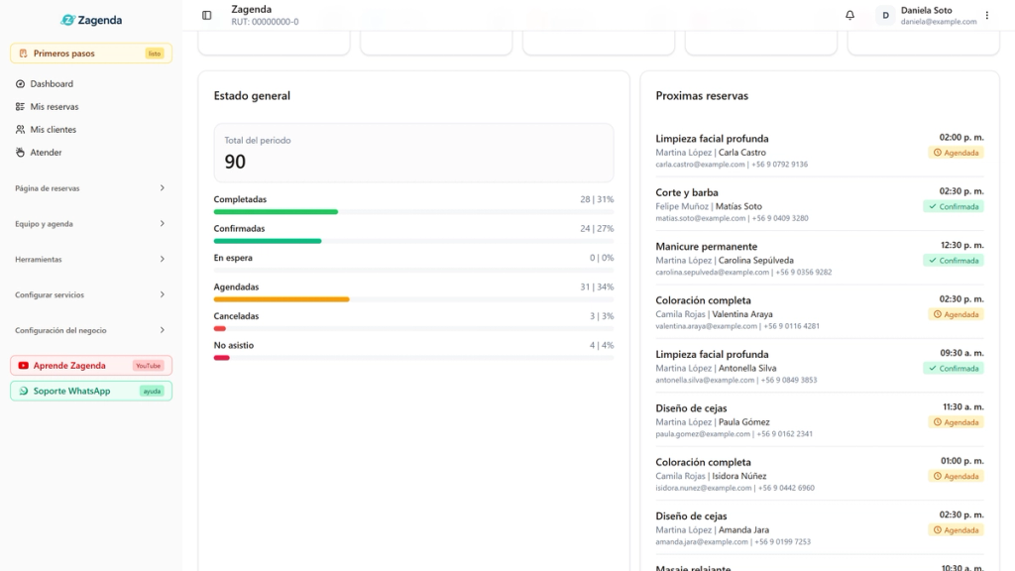Open Soporte WhatsApp help
The height and width of the screenshot is (571, 1015).
pos(90,391)
